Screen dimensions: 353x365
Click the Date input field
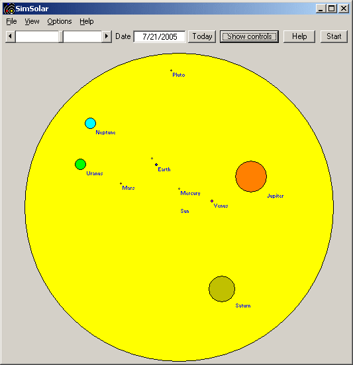[x=160, y=36]
